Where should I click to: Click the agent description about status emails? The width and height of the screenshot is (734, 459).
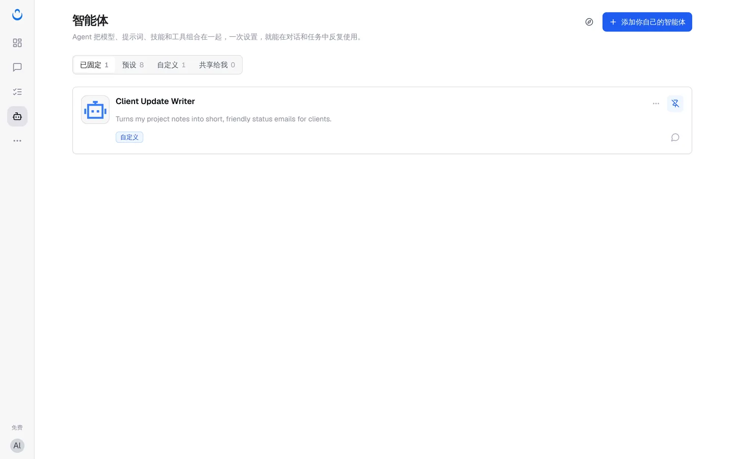tap(224, 119)
